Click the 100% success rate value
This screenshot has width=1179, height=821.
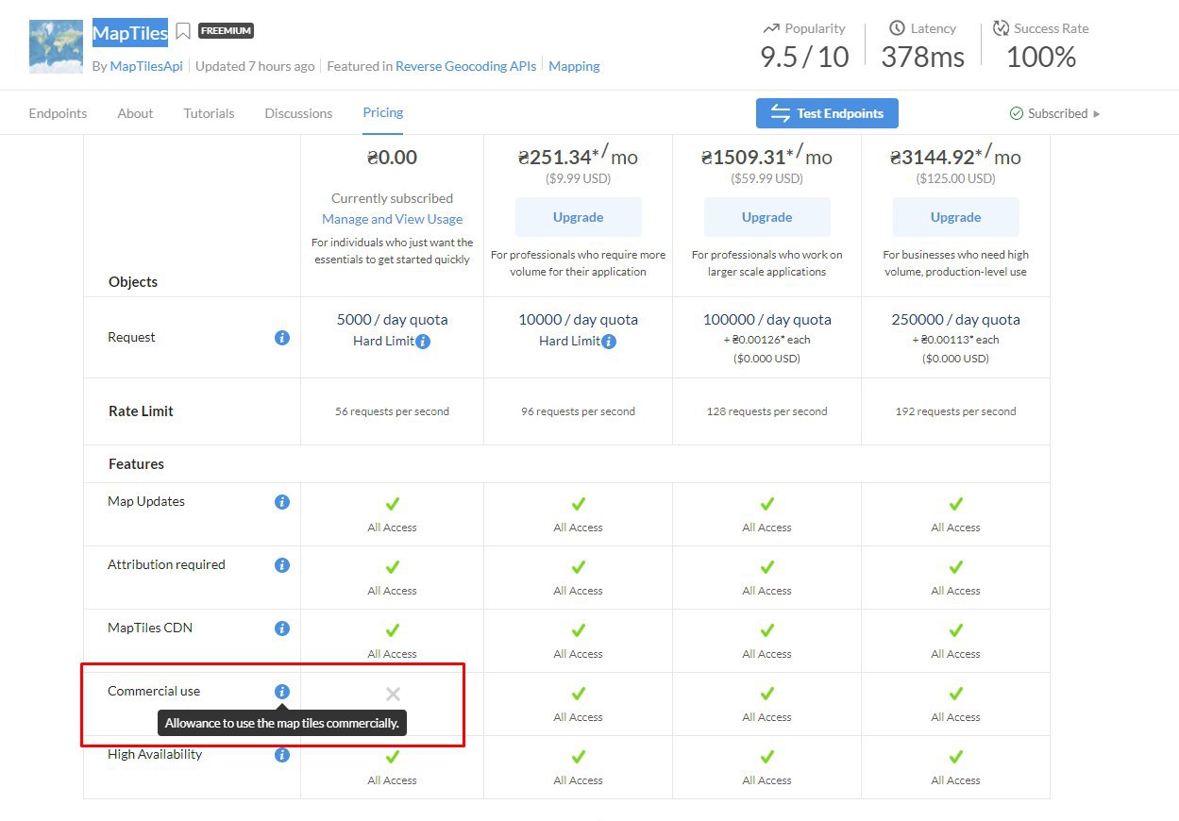coord(1041,58)
